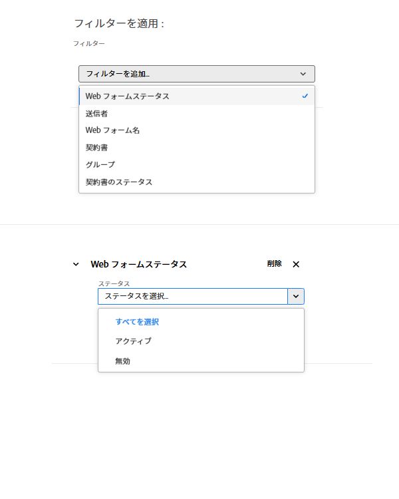Click the ステータス label text
This screenshot has height=499, width=399.
(114, 283)
